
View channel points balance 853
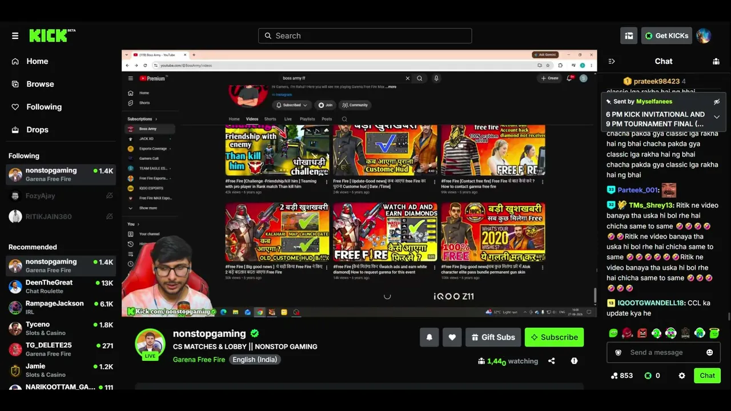coord(622,376)
